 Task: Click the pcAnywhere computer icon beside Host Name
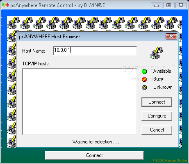pyautogui.click(x=157, y=53)
